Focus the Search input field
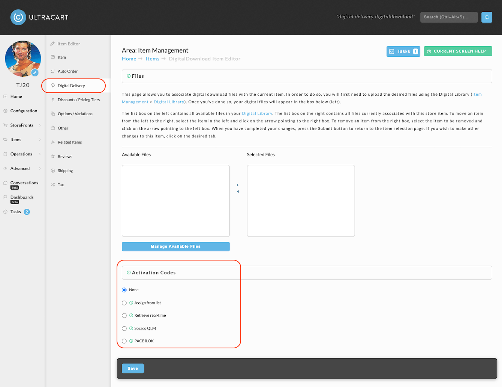The width and height of the screenshot is (502, 387). (x=449, y=17)
